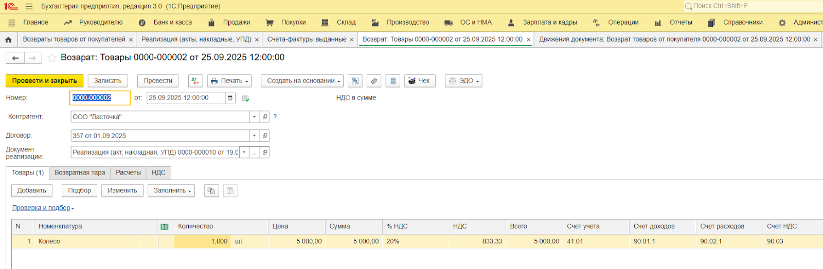This screenshot has width=823, height=269.
Task: Click the copy rows icon in table toolbar
Action: 211,191
